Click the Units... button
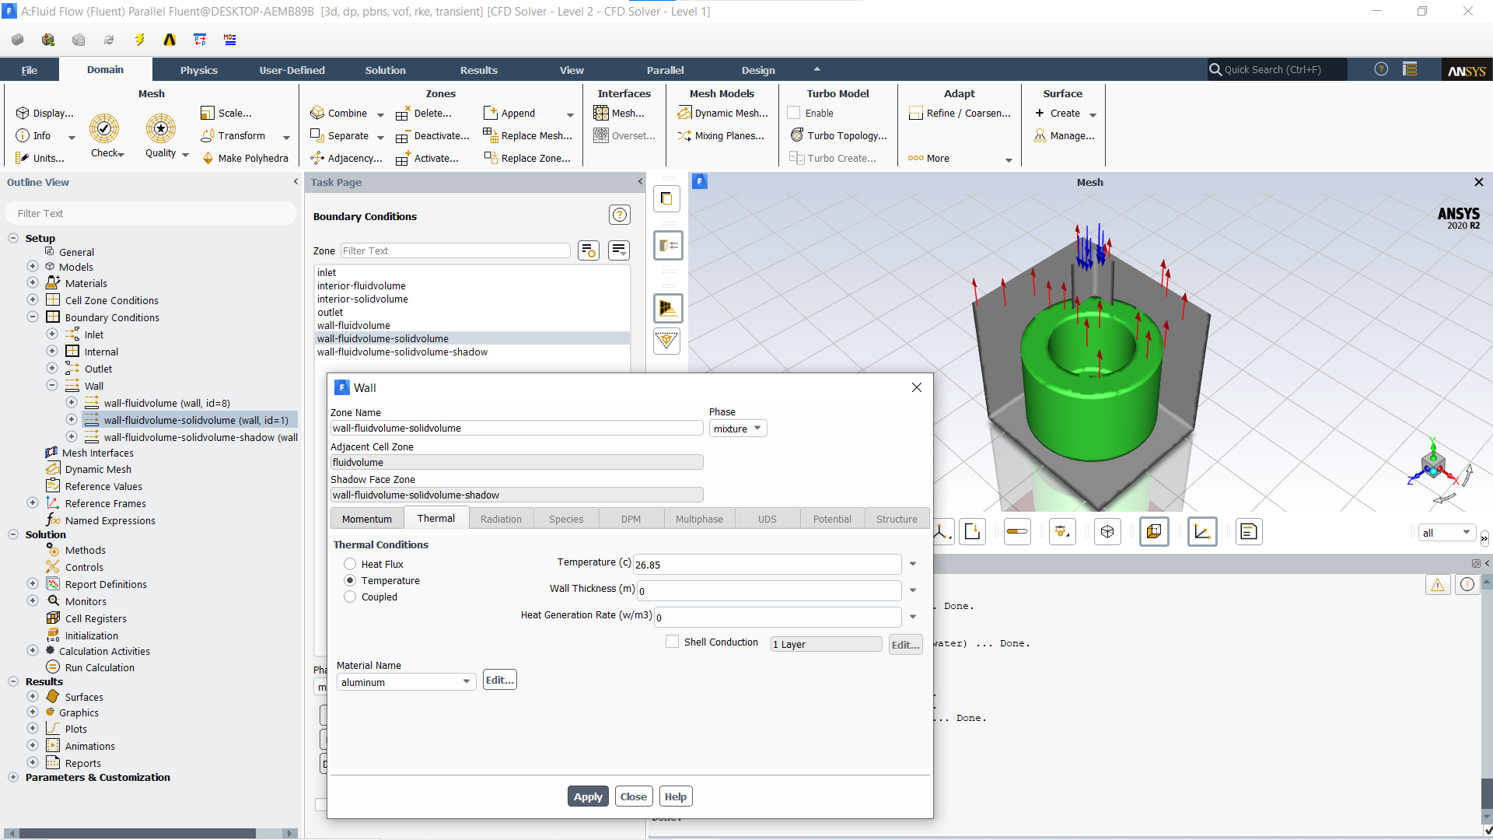 40,158
